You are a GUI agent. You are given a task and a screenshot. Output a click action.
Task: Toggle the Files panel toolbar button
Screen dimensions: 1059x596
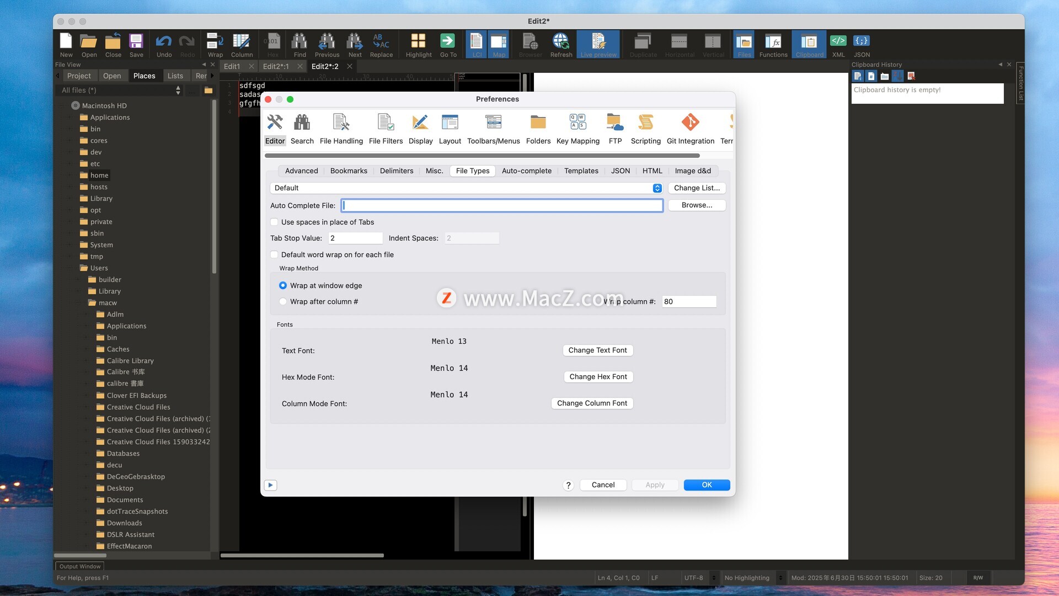point(744,45)
